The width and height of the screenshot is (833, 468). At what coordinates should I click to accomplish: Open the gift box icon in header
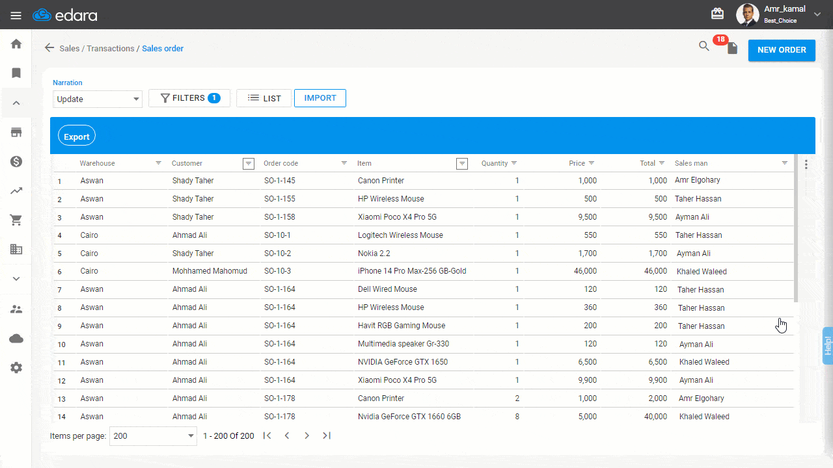point(717,14)
